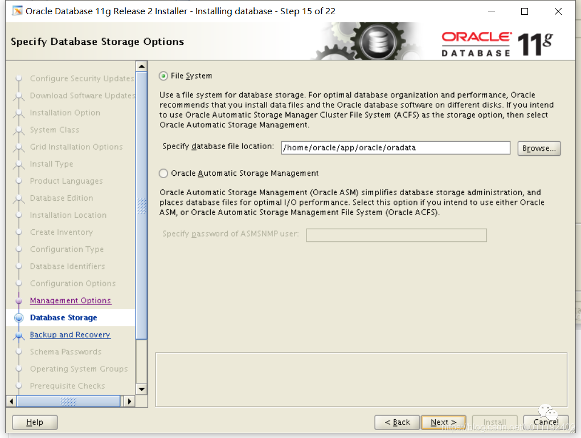Click the database file location input field
Screen dimensions: 581x438
click(x=395, y=147)
